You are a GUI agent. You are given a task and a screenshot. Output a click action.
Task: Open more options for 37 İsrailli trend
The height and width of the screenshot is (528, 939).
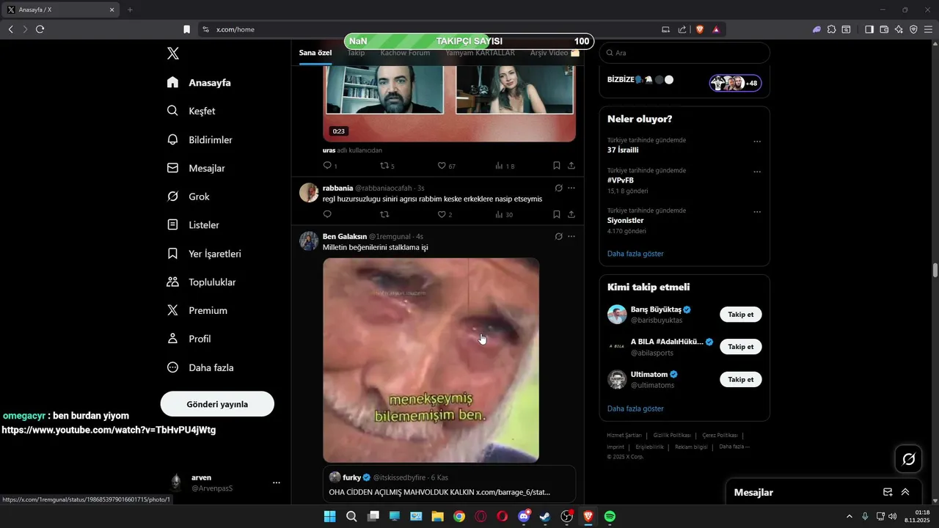click(757, 142)
